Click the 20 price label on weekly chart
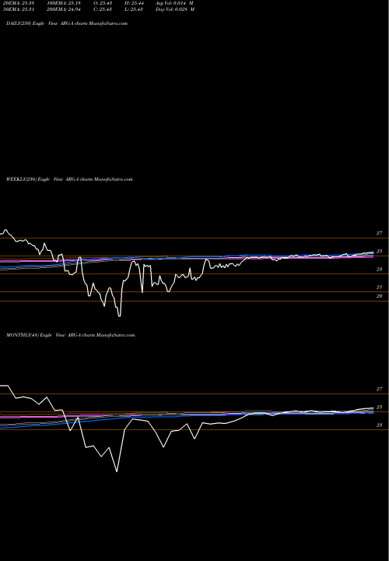 tap(379, 296)
